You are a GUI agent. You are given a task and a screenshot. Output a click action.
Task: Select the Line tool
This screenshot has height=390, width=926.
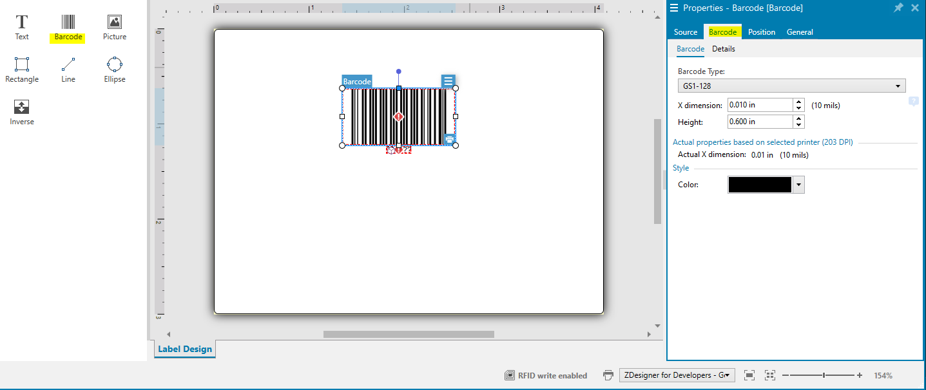[x=68, y=70]
